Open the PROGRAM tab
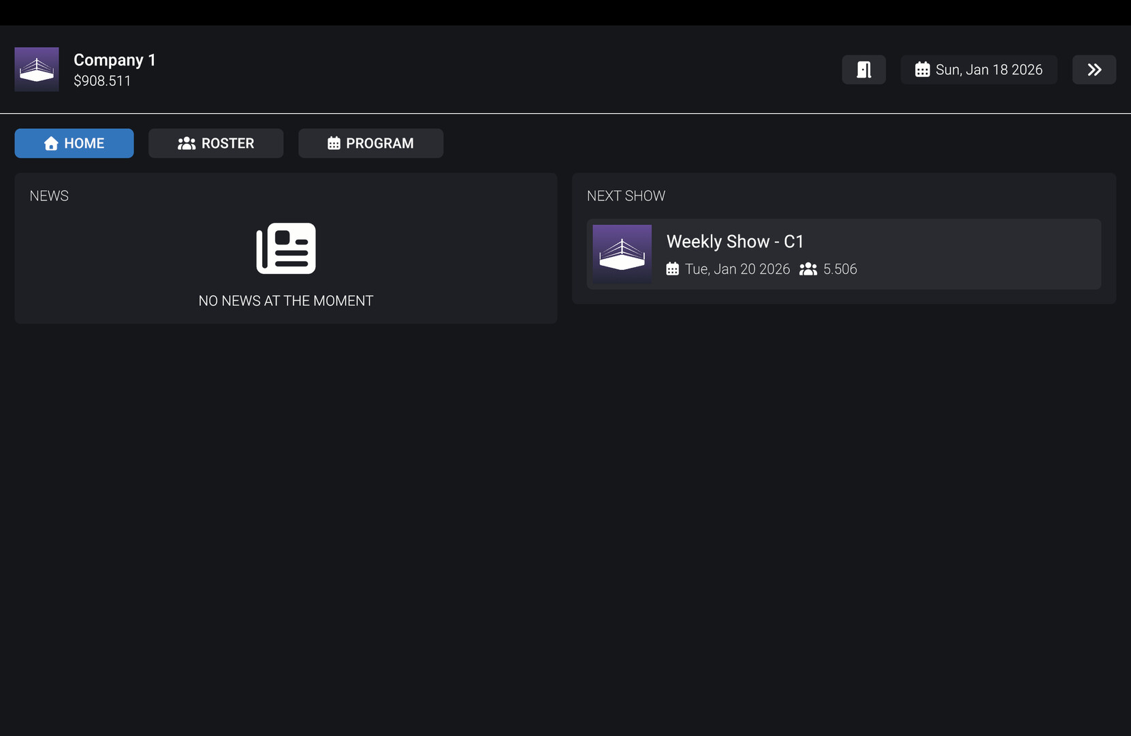 (x=370, y=143)
